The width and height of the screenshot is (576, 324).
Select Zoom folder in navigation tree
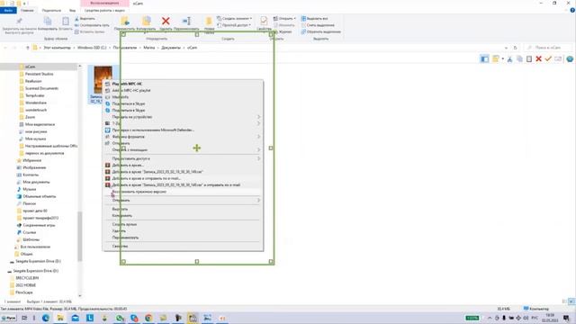(x=30, y=117)
